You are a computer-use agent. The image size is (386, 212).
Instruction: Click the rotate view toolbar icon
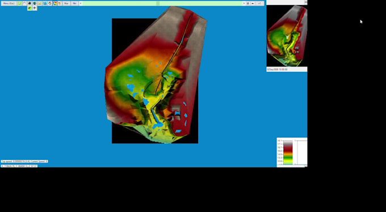click(x=50, y=3)
